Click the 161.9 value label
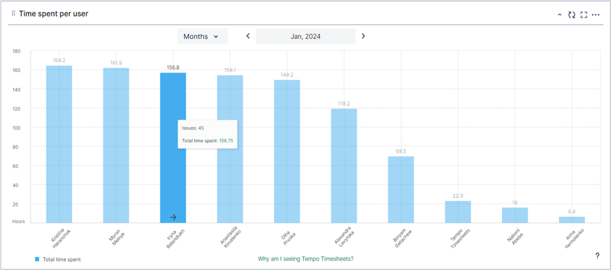The image size is (611, 270). click(116, 63)
